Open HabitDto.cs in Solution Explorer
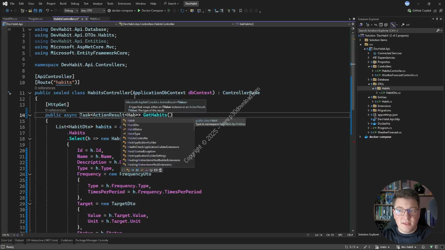 click(x=393, y=93)
